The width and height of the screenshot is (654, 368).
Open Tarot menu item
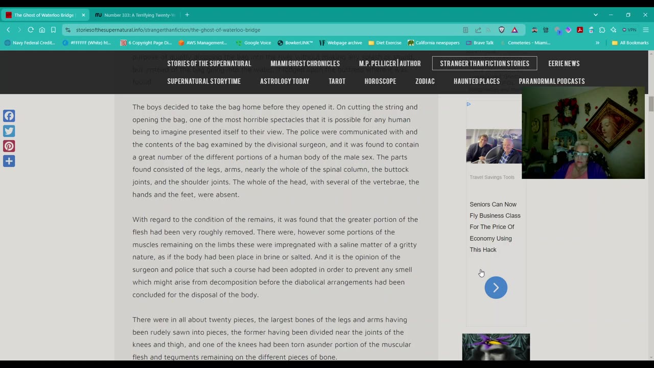[337, 81]
